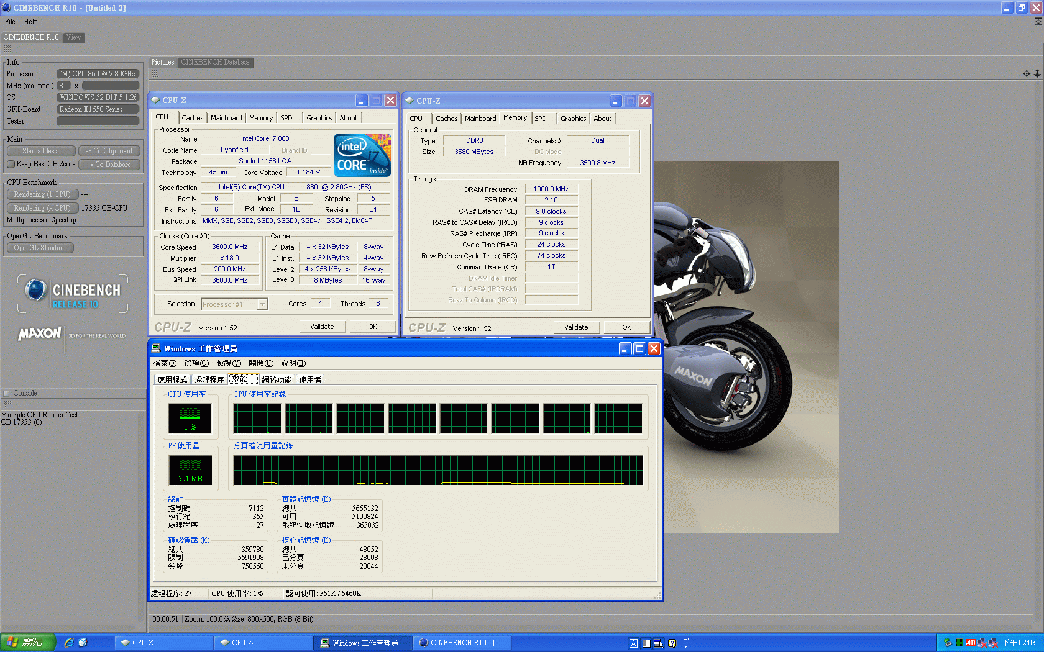
Task: Open SPD tab in left CPU-Z window
Action: tap(286, 118)
